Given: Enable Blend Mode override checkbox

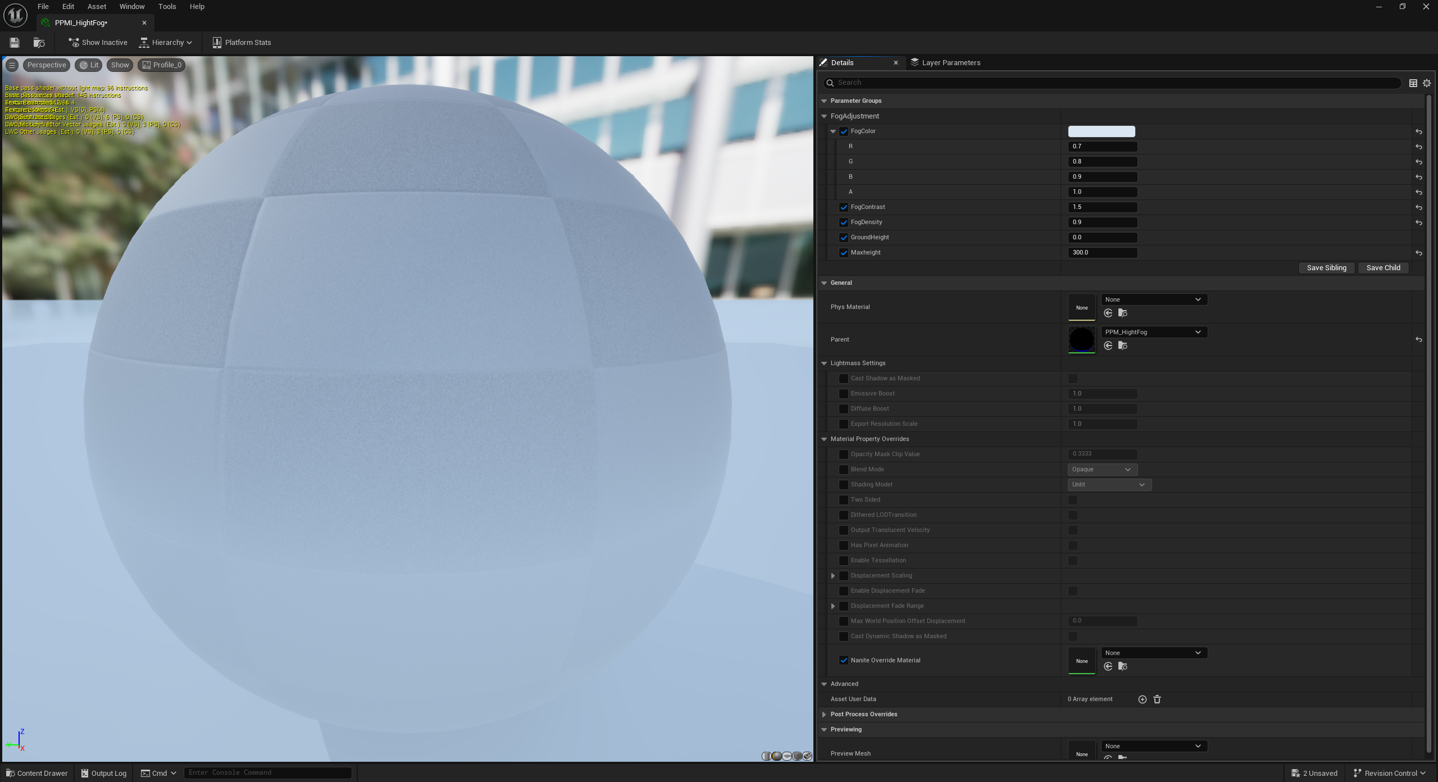Looking at the screenshot, I should [x=843, y=470].
